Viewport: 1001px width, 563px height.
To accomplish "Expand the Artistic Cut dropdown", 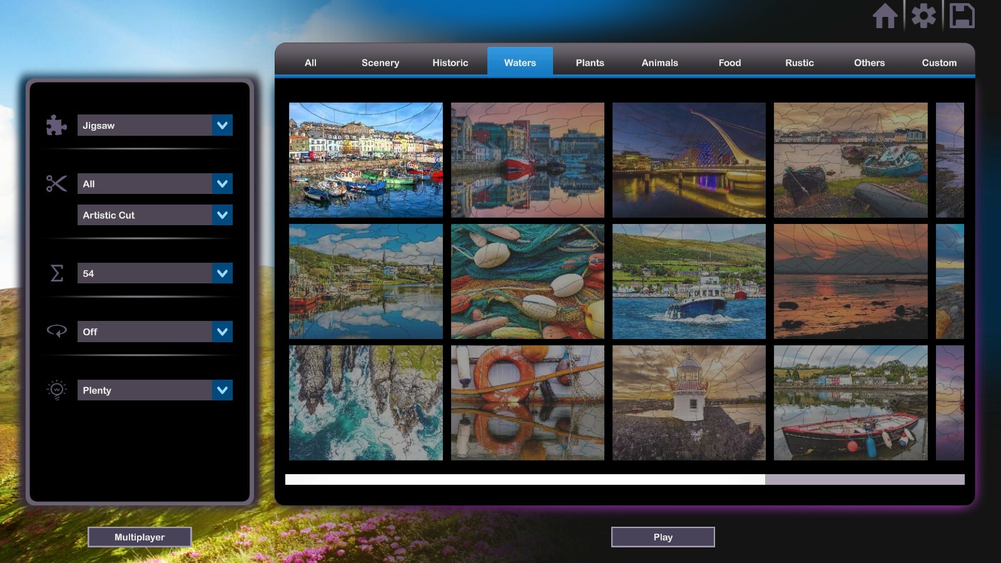I will tap(155, 215).
